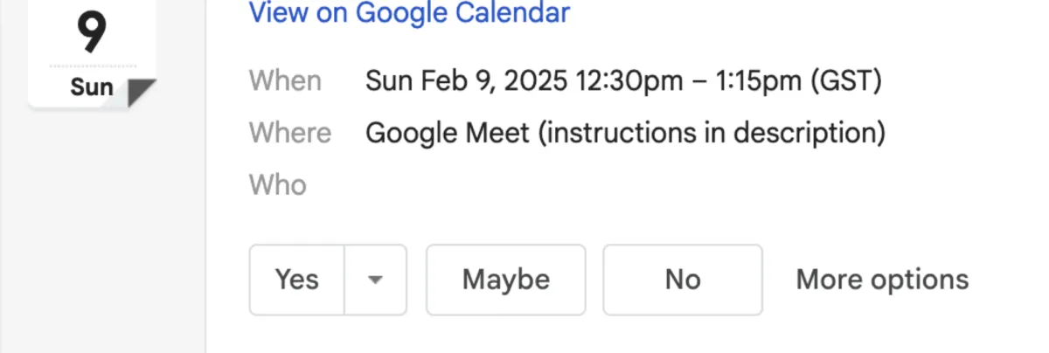Open the View on Google Calendar link
This screenshot has height=353, width=1049.
click(409, 13)
